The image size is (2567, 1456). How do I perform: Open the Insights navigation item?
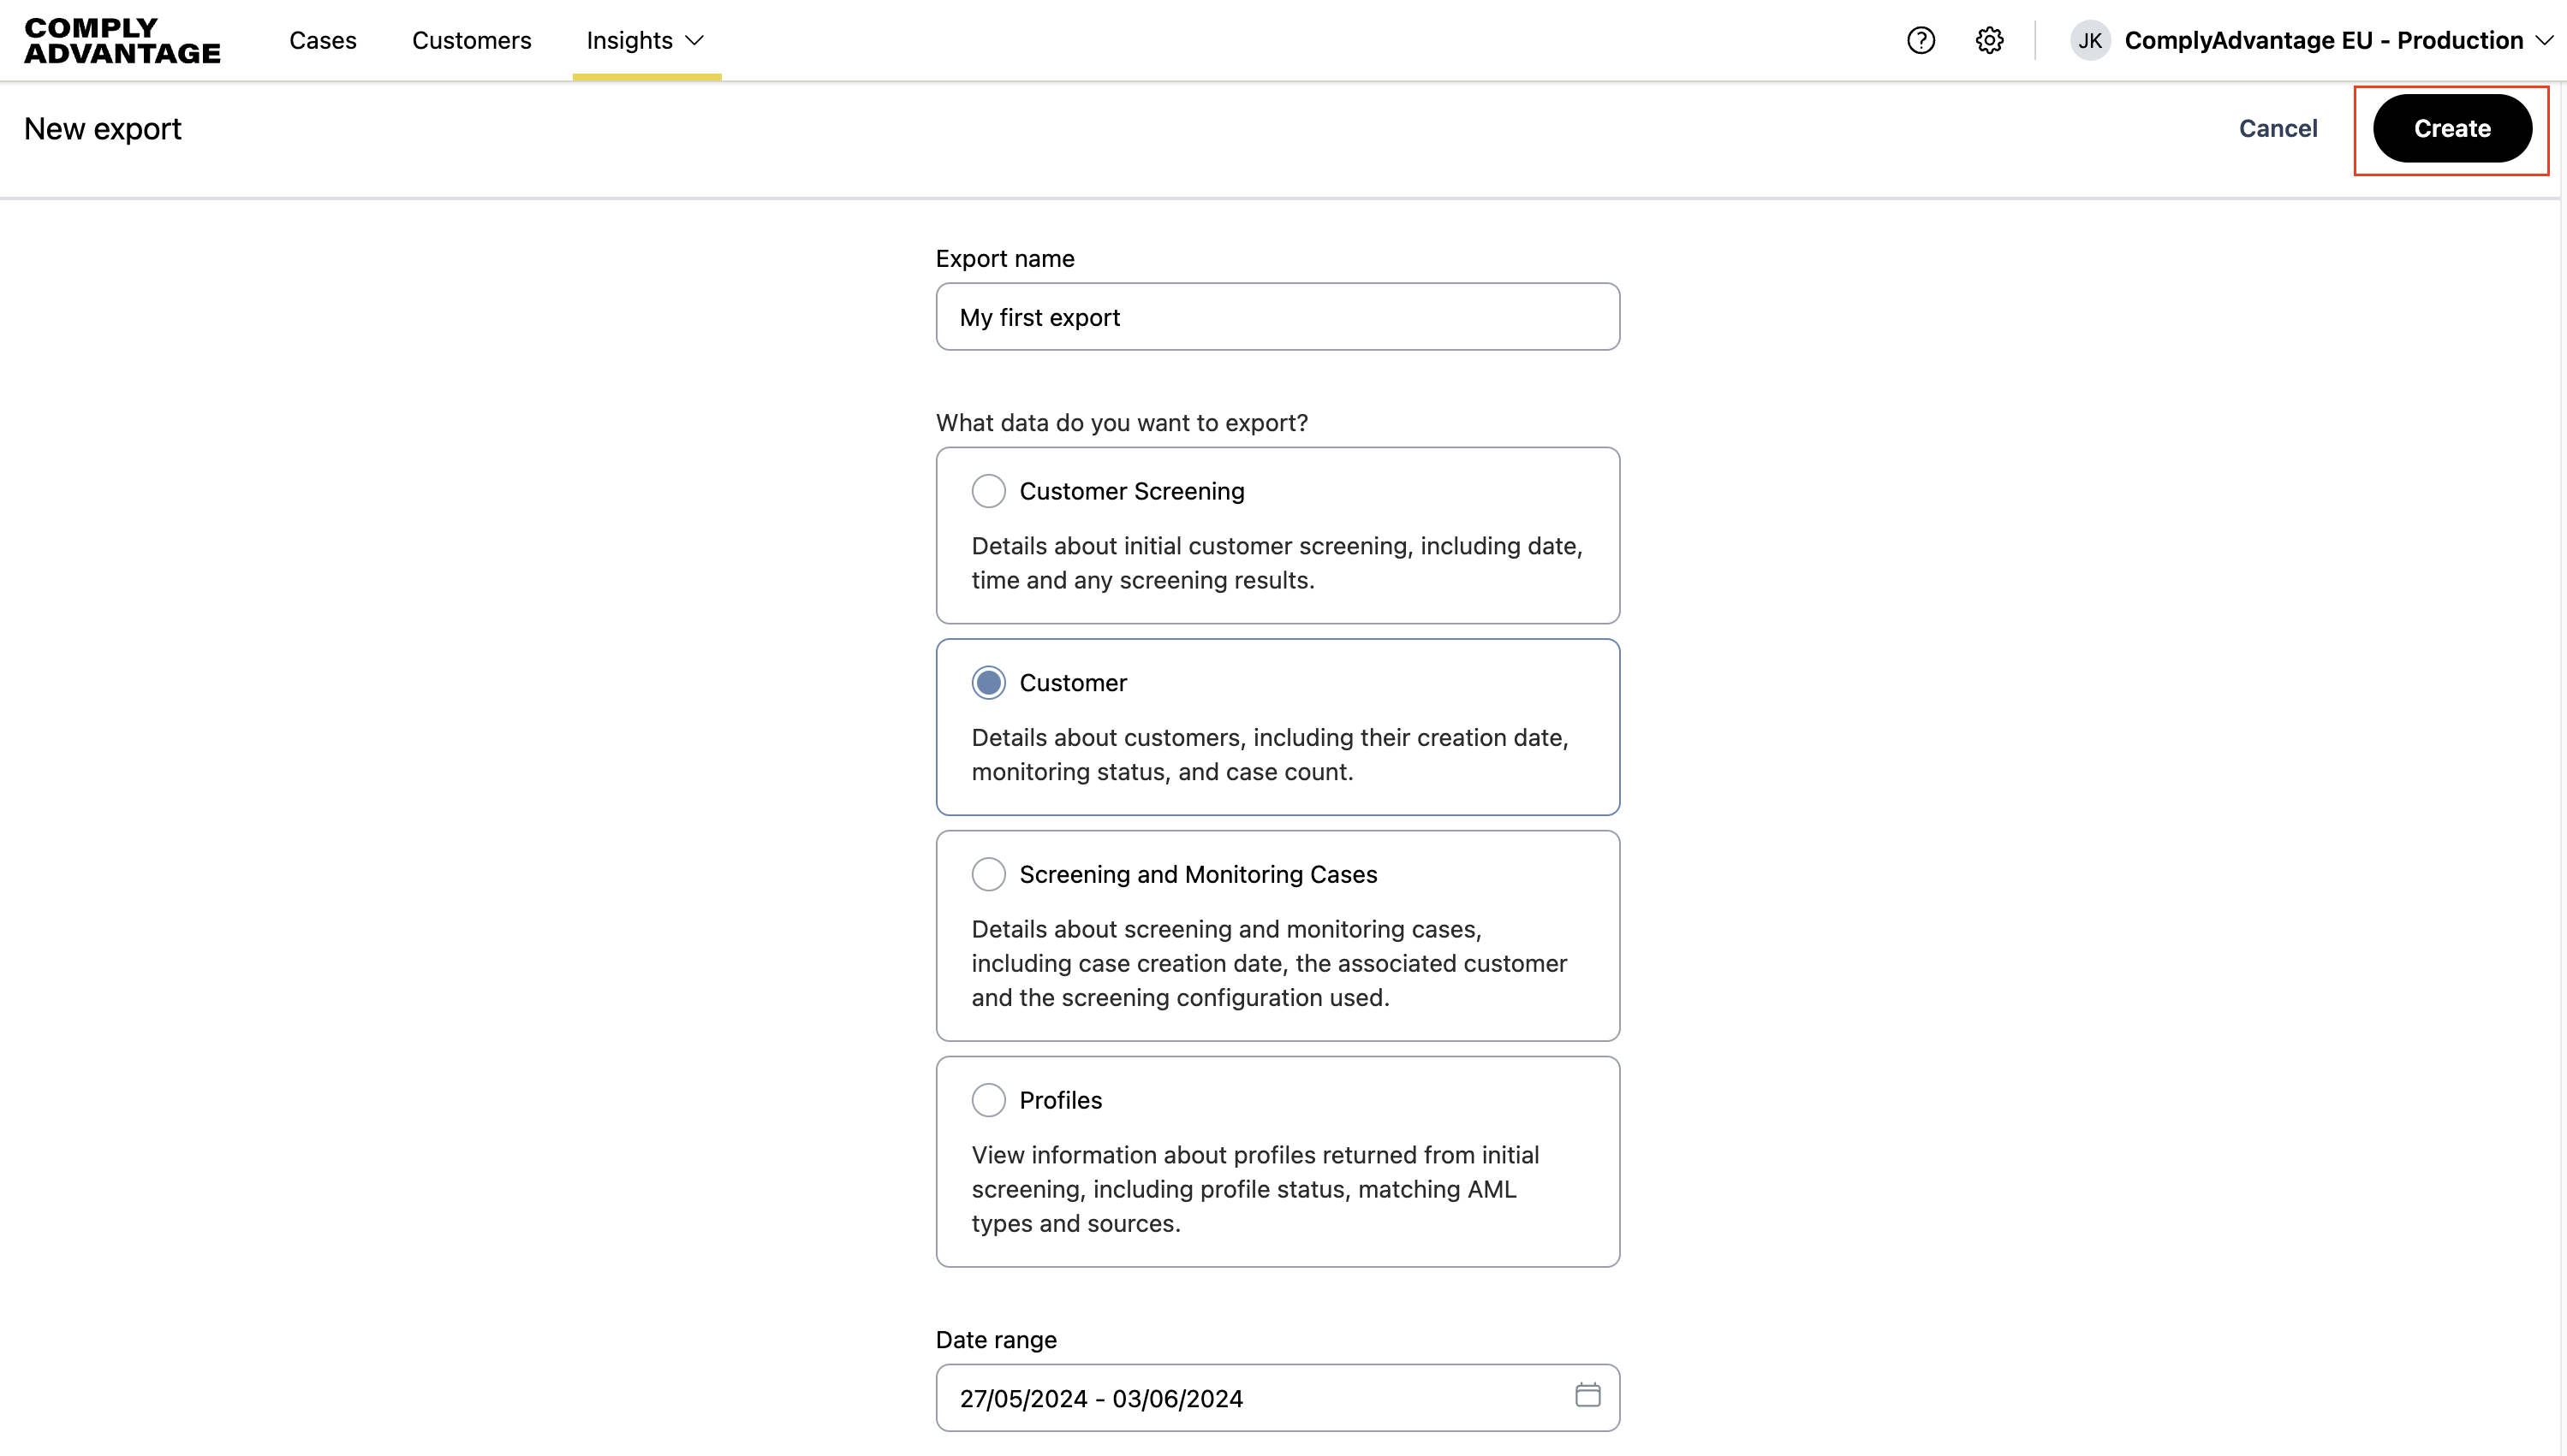click(629, 41)
